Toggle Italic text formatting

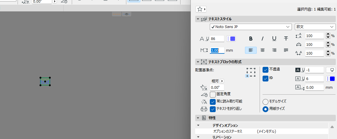tap(263, 39)
